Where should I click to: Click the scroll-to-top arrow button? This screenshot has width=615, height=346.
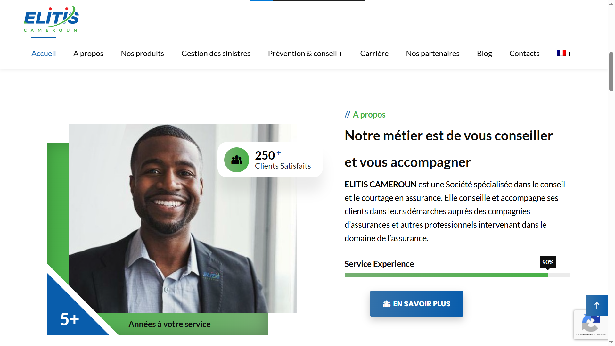[x=597, y=305]
